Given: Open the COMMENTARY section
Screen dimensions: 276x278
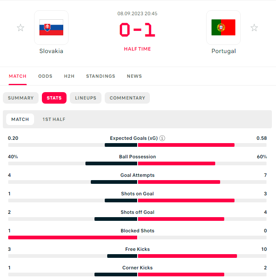Looking at the screenshot, I should click(x=127, y=98).
